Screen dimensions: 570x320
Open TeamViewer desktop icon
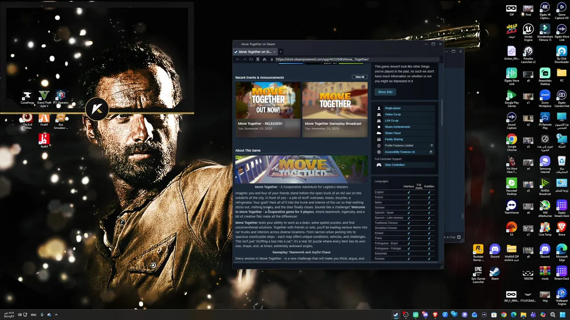[511, 207]
